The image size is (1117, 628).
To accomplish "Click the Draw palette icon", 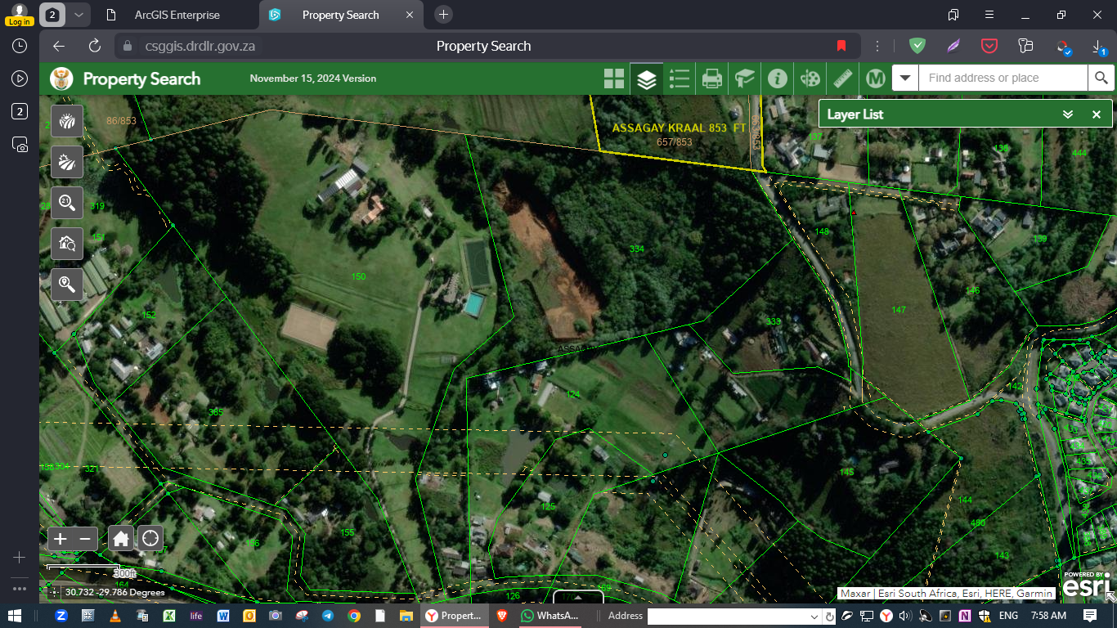I will [x=810, y=78].
